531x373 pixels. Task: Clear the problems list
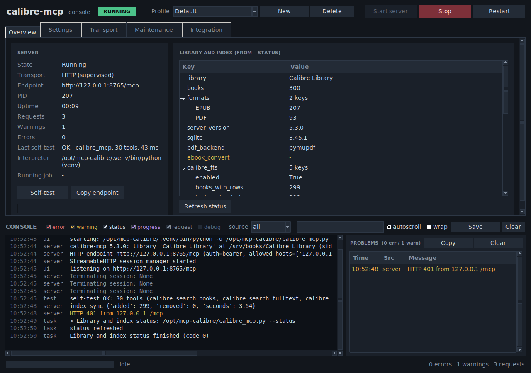click(x=498, y=243)
